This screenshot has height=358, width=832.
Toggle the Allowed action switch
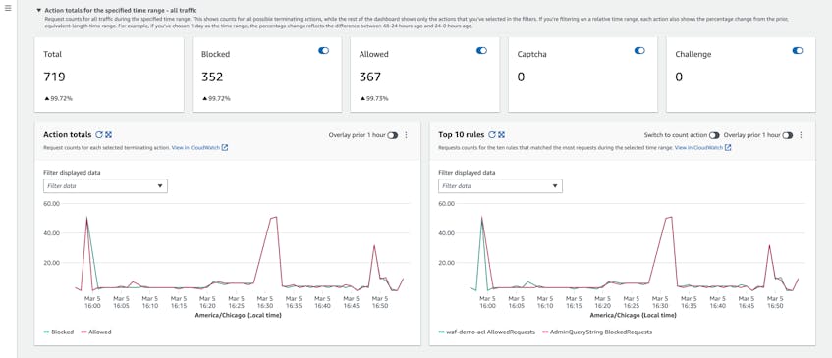click(x=481, y=50)
